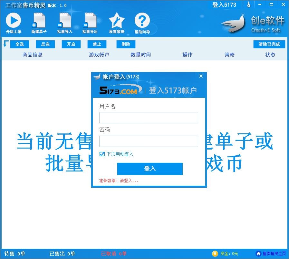Click the key icon in title bar
The image size is (289, 259).
coord(249,4)
